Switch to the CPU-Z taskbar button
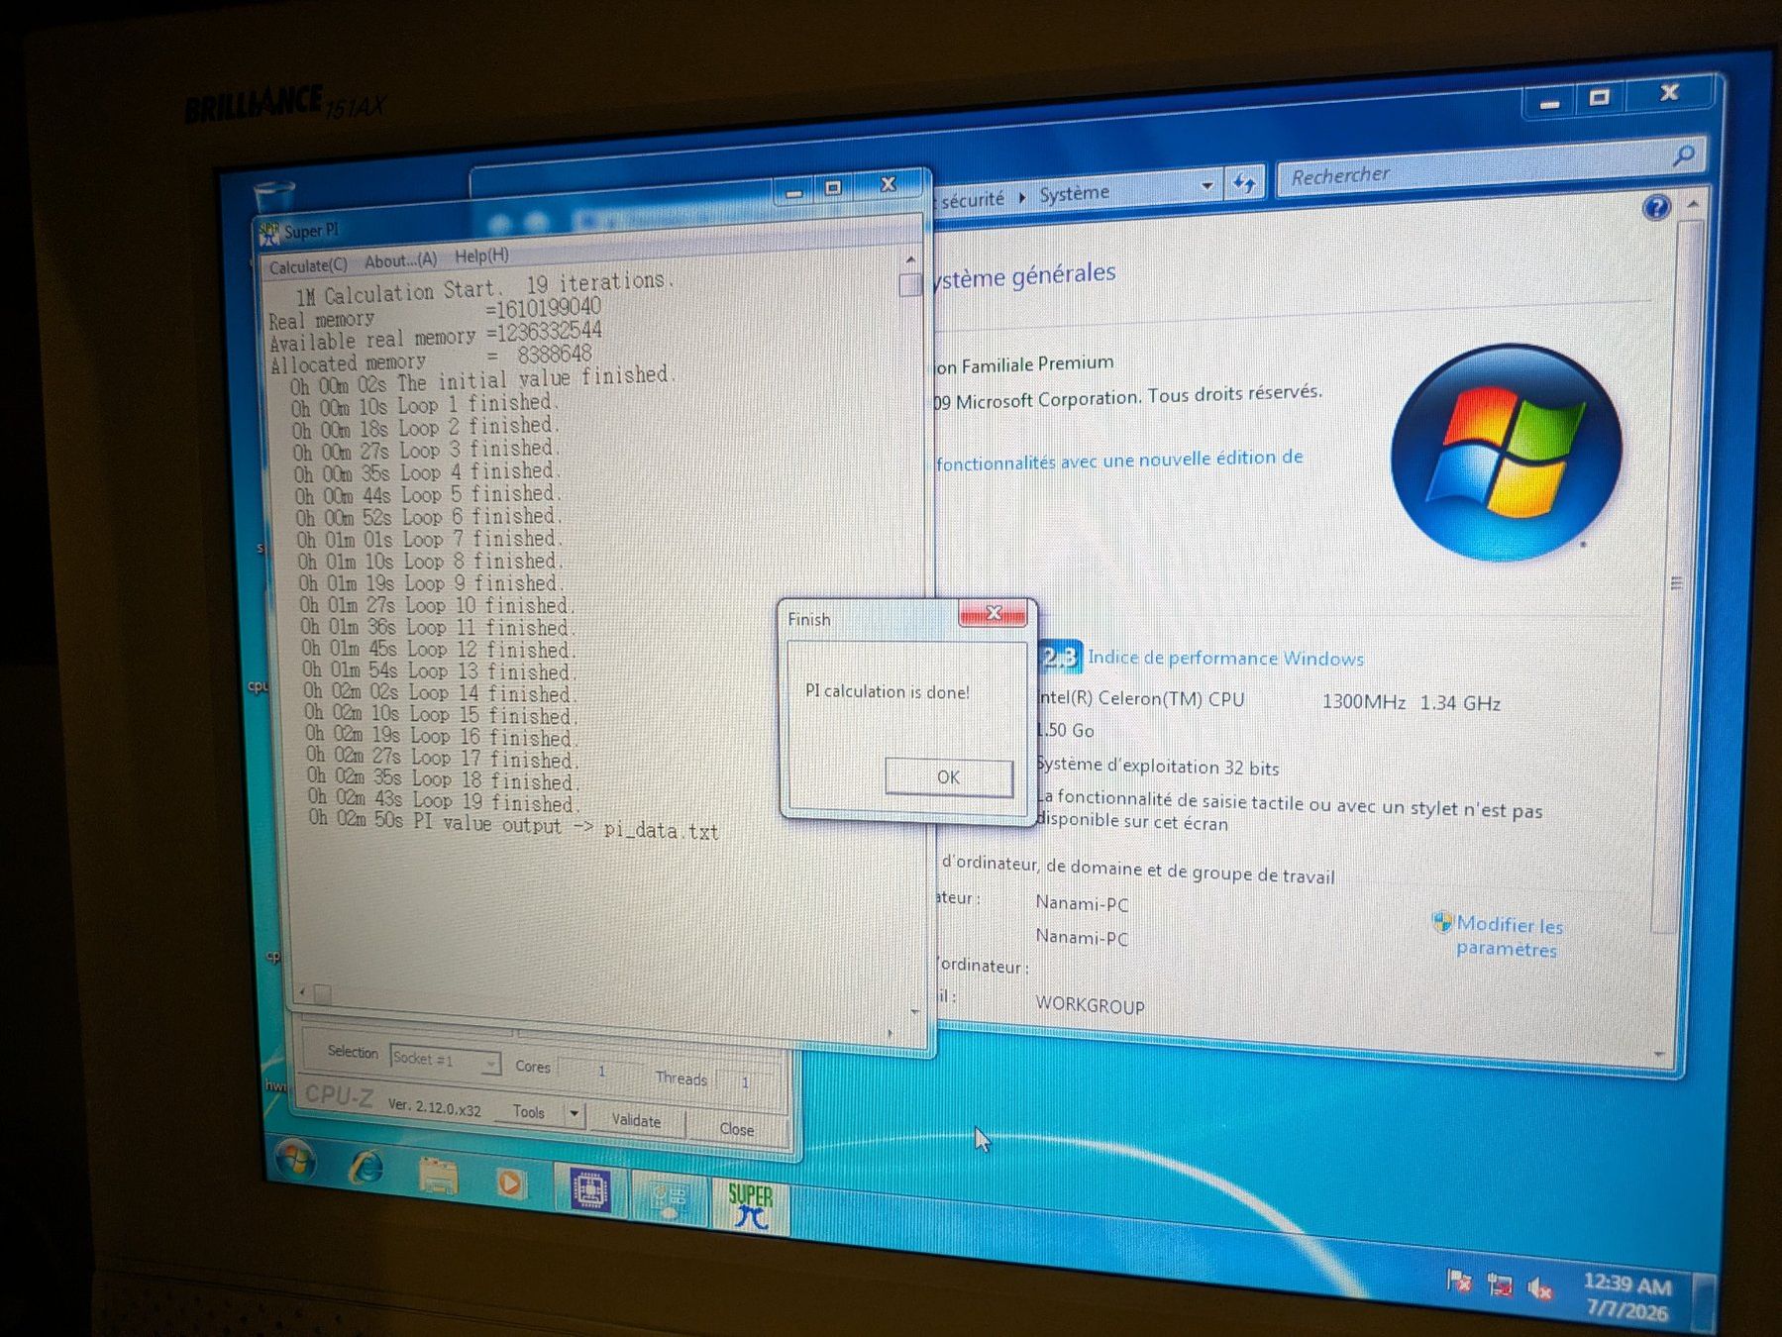This screenshot has height=1337, width=1782. point(590,1190)
